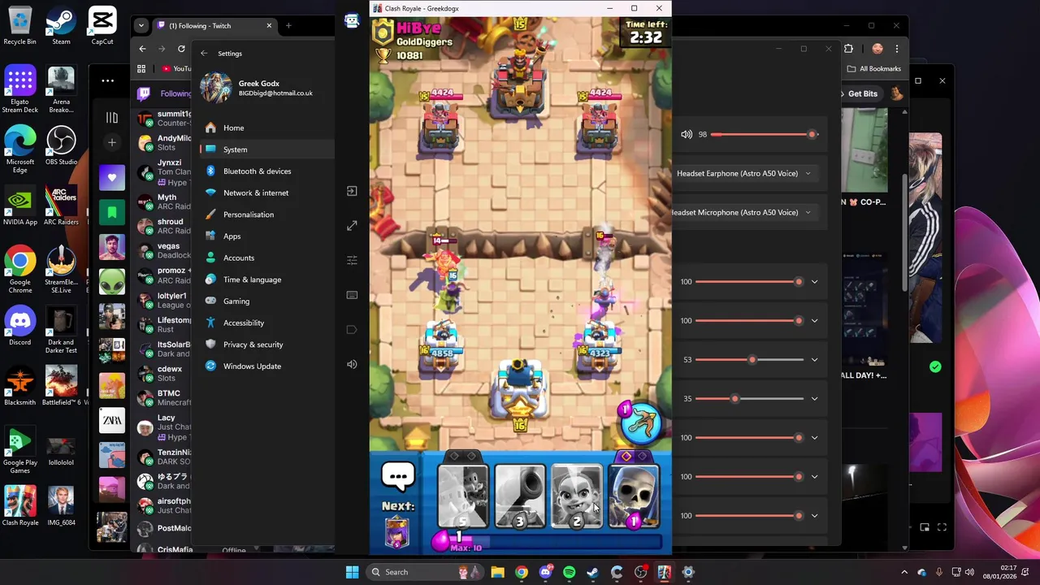This screenshot has height=585, width=1040.
Task: Select the greyed-out card costing 2 elixir
Action: tap(577, 497)
